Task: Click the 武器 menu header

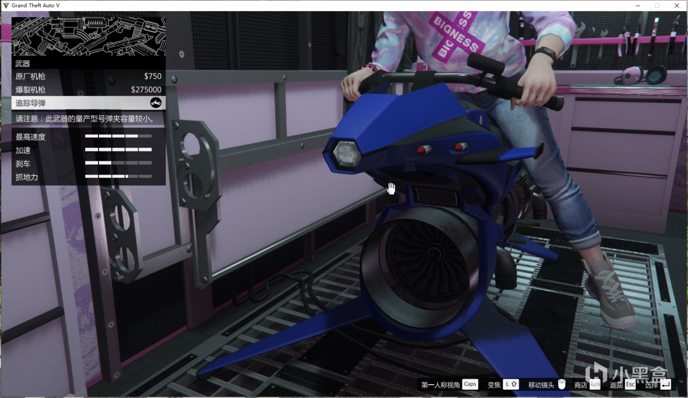Action: pyautogui.click(x=89, y=63)
